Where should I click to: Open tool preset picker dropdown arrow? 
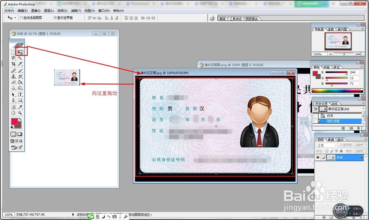pos(15,18)
